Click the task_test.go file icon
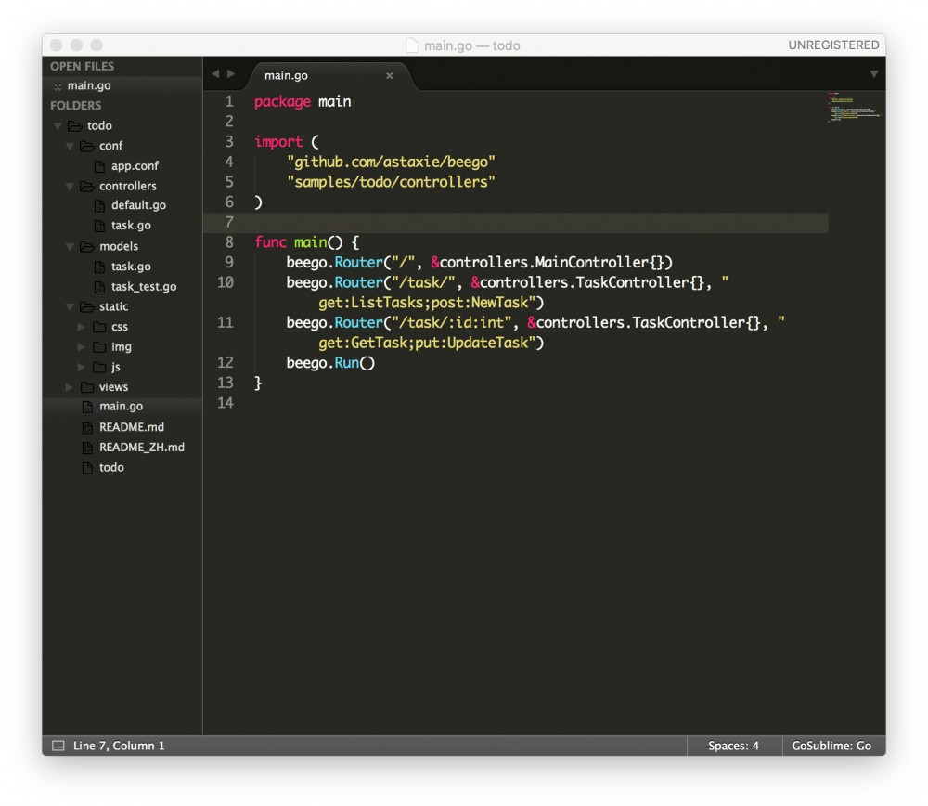 click(100, 287)
